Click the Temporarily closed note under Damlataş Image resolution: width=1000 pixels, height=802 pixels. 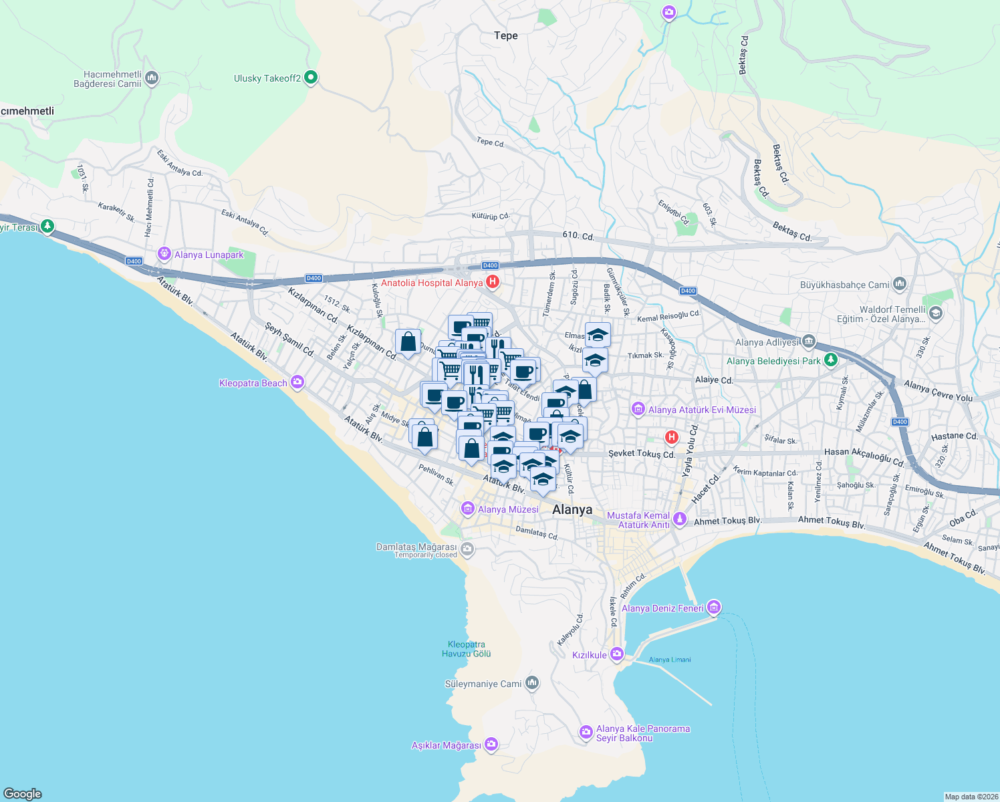tap(425, 555)
